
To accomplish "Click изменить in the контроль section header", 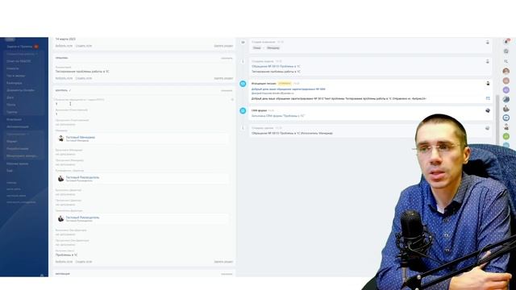I will point(227,90).
